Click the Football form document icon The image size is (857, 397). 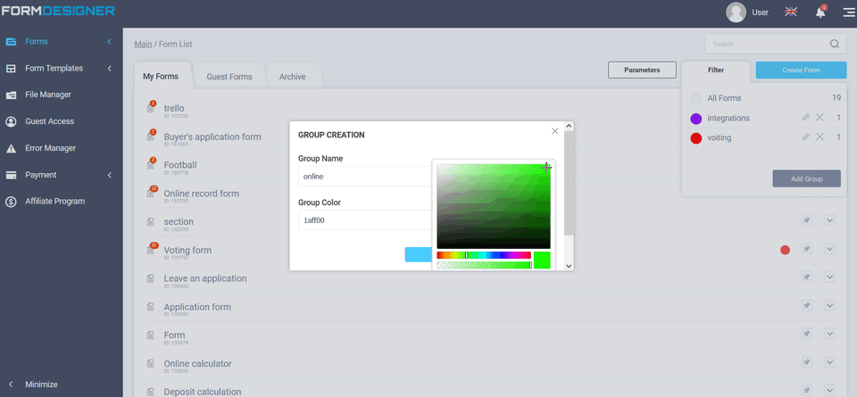pos(150,165)
